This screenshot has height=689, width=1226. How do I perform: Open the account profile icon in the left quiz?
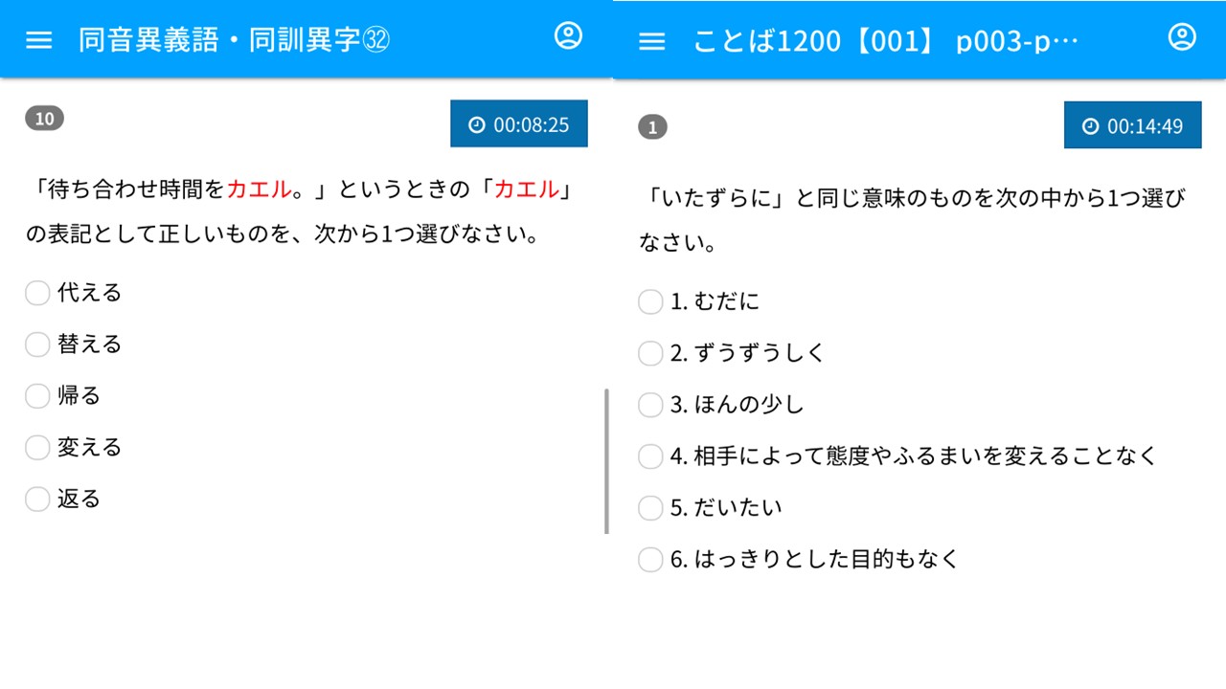point(568,37)
